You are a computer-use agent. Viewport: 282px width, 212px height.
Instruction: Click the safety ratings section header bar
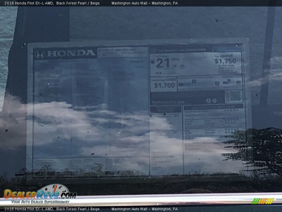tap(213, 107)
